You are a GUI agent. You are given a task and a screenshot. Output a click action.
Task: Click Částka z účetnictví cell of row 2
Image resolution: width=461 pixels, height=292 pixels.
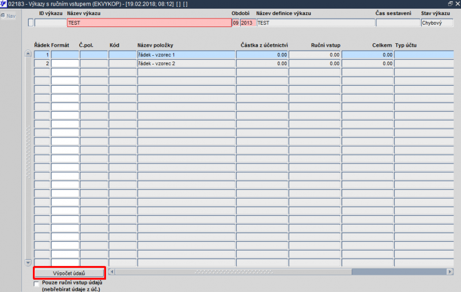tap(262, 63)
